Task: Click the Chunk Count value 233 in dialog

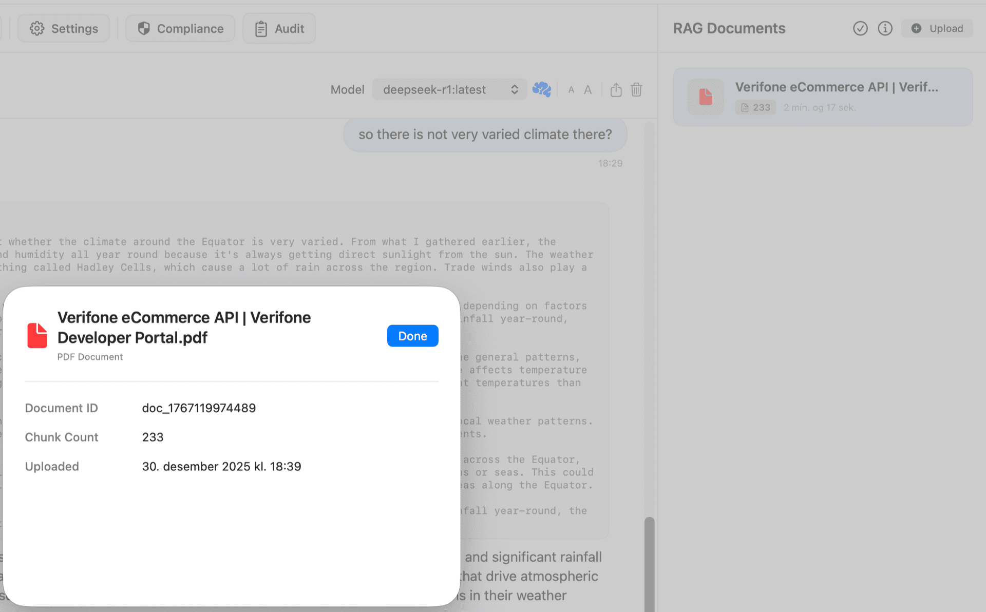Action: coord(153,437)
